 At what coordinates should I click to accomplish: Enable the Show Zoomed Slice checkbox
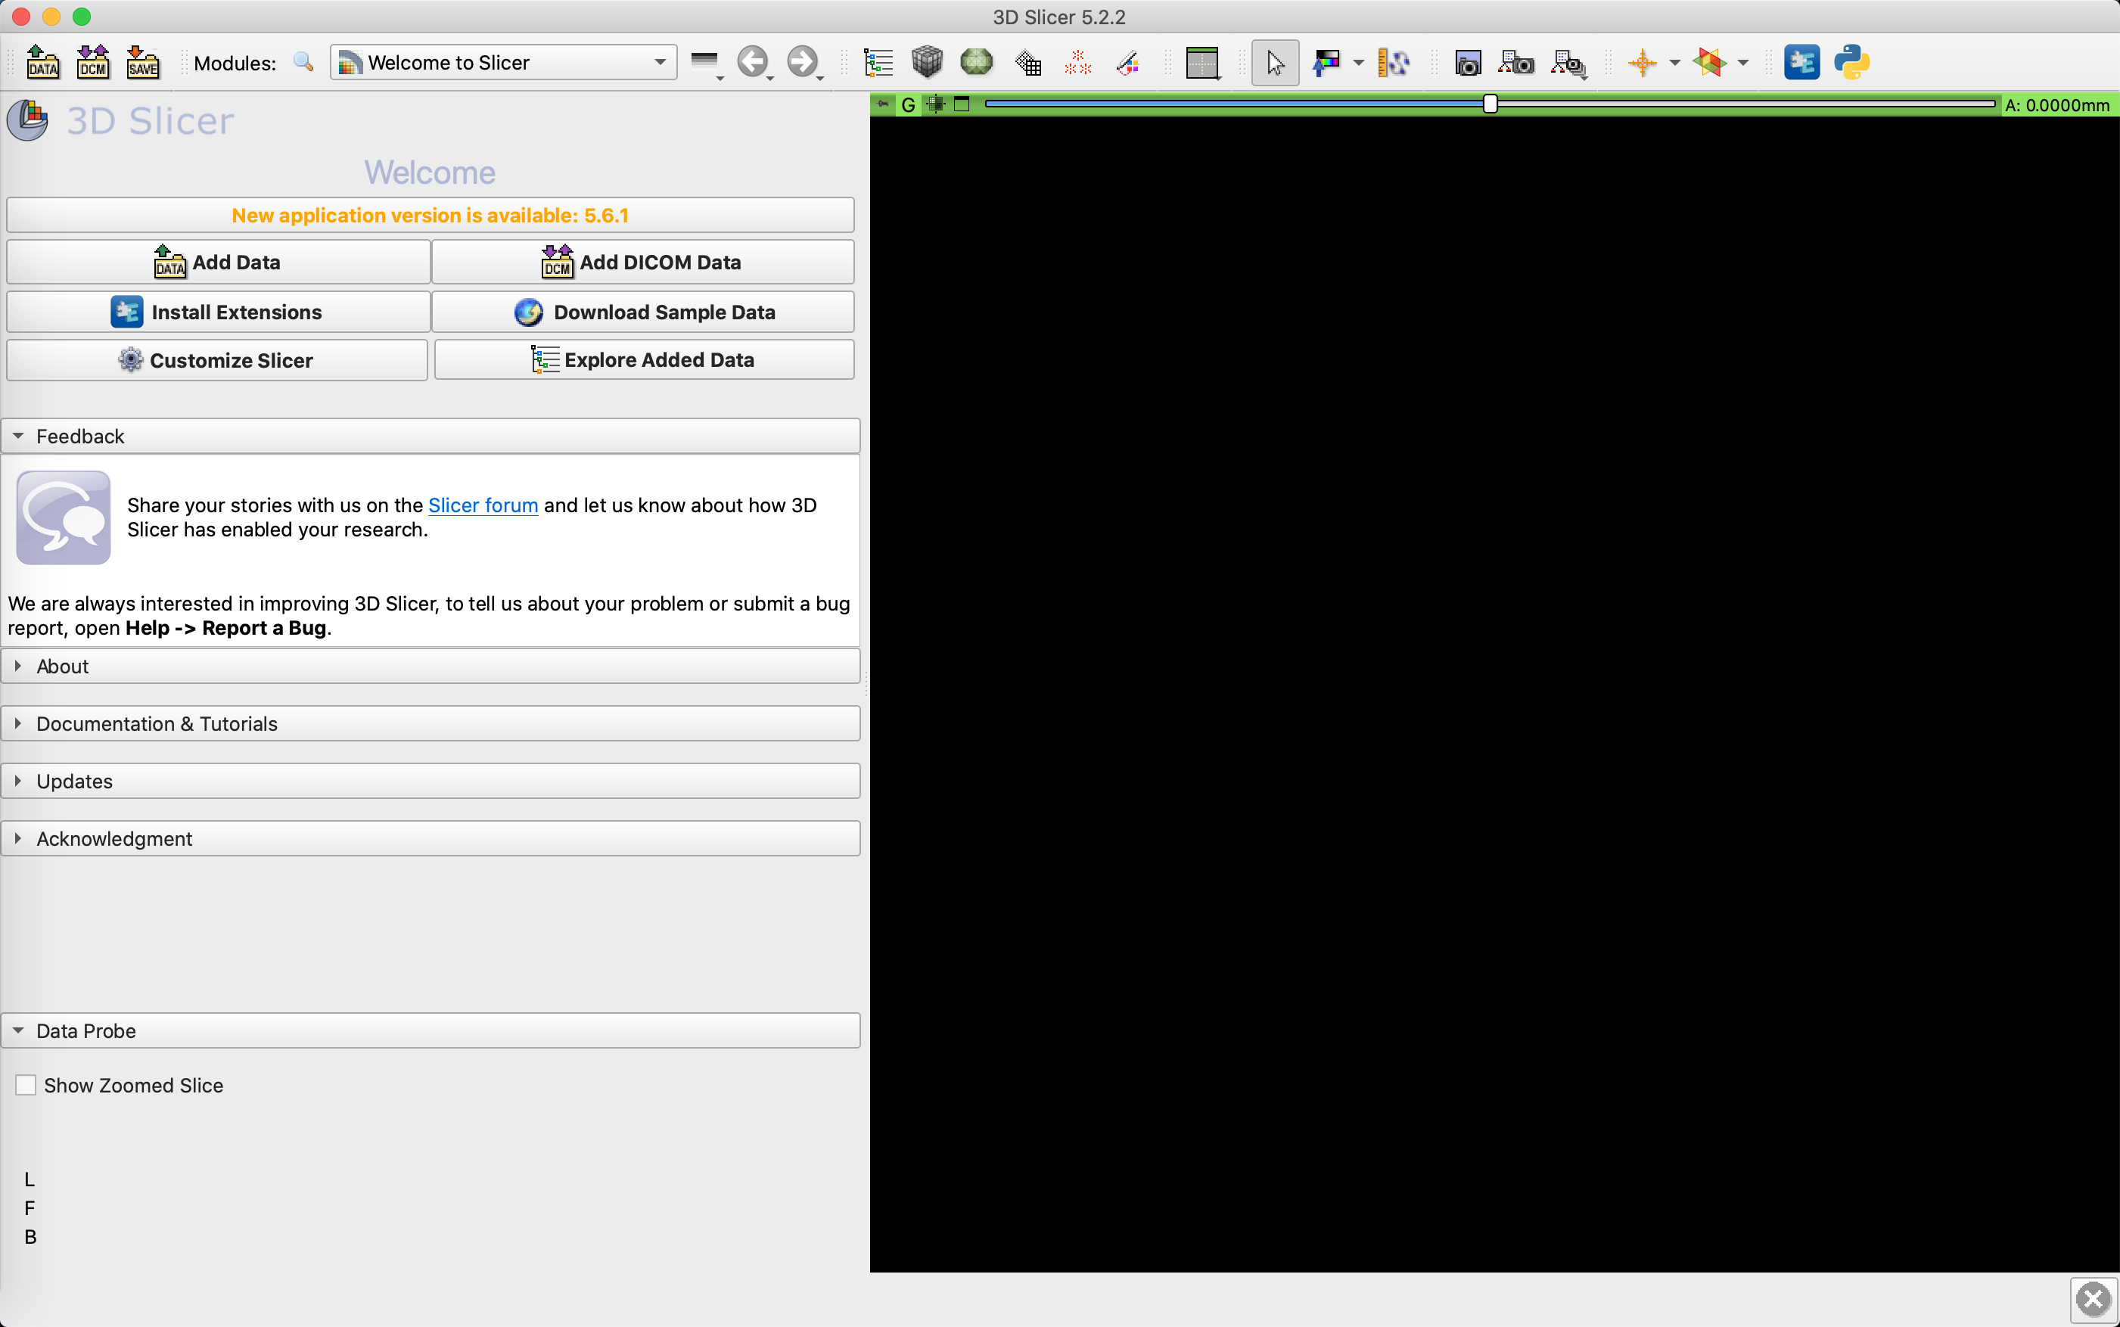pos(26,1085)
